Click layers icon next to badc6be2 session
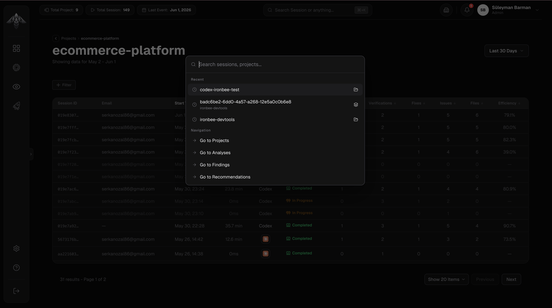 [356, 105]
